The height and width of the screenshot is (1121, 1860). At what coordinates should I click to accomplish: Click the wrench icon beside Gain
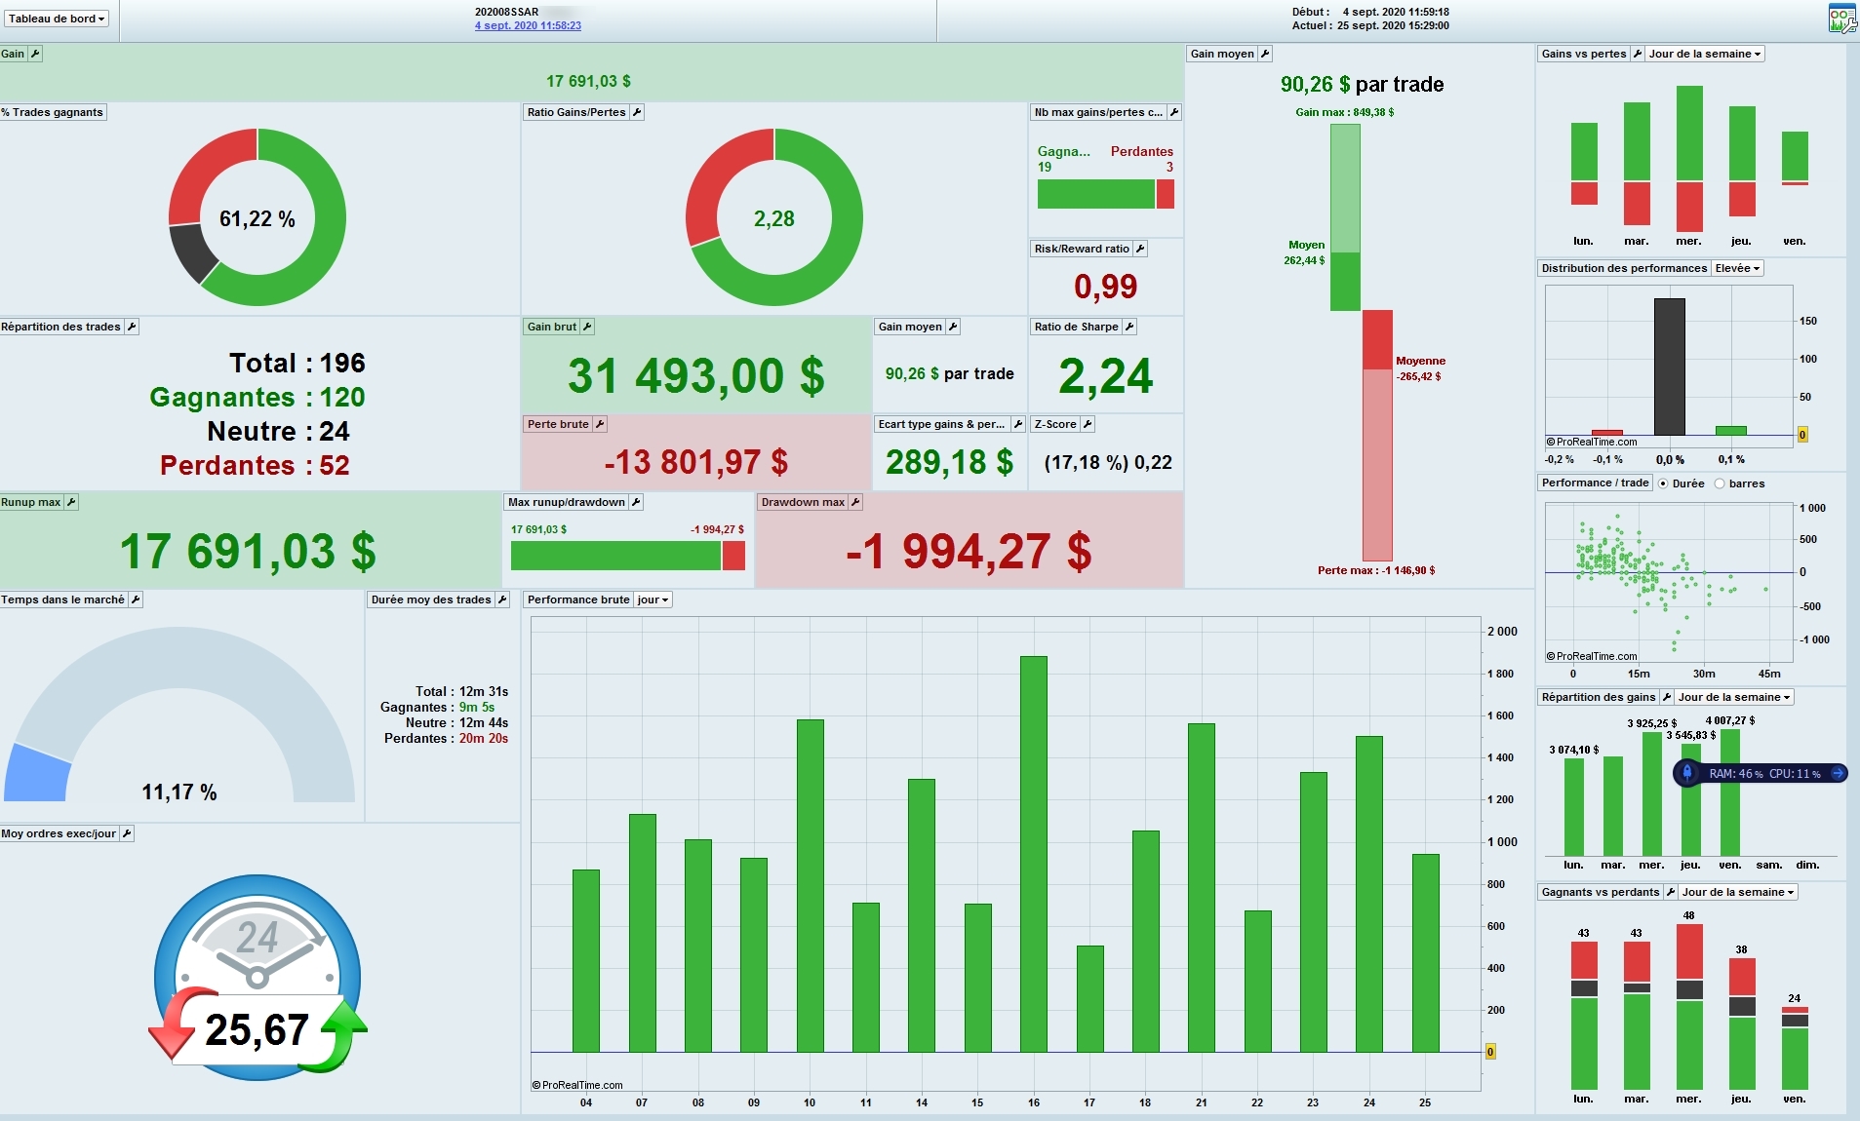coord(35,54)
